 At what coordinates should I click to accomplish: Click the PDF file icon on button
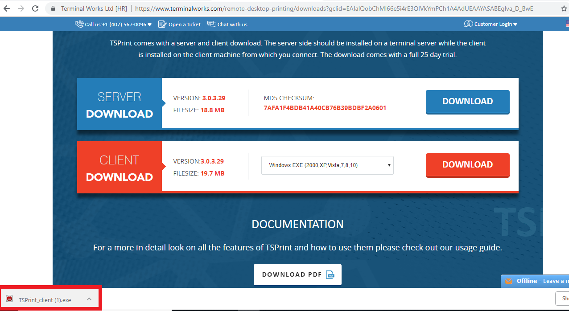[330, 274]
